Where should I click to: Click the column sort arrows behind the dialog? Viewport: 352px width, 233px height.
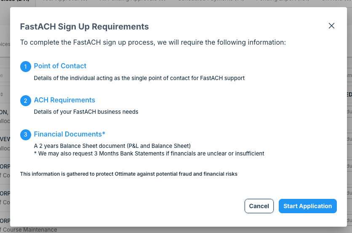tap(2, 94)
